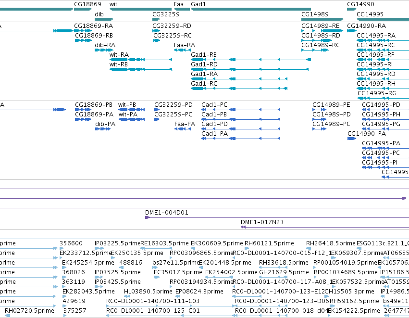Image resolution: width=409 pixels, height=318 pixels.
Task: Click transcript CG32259-RD
Action: pyautogui.click(x=156, y=31)
